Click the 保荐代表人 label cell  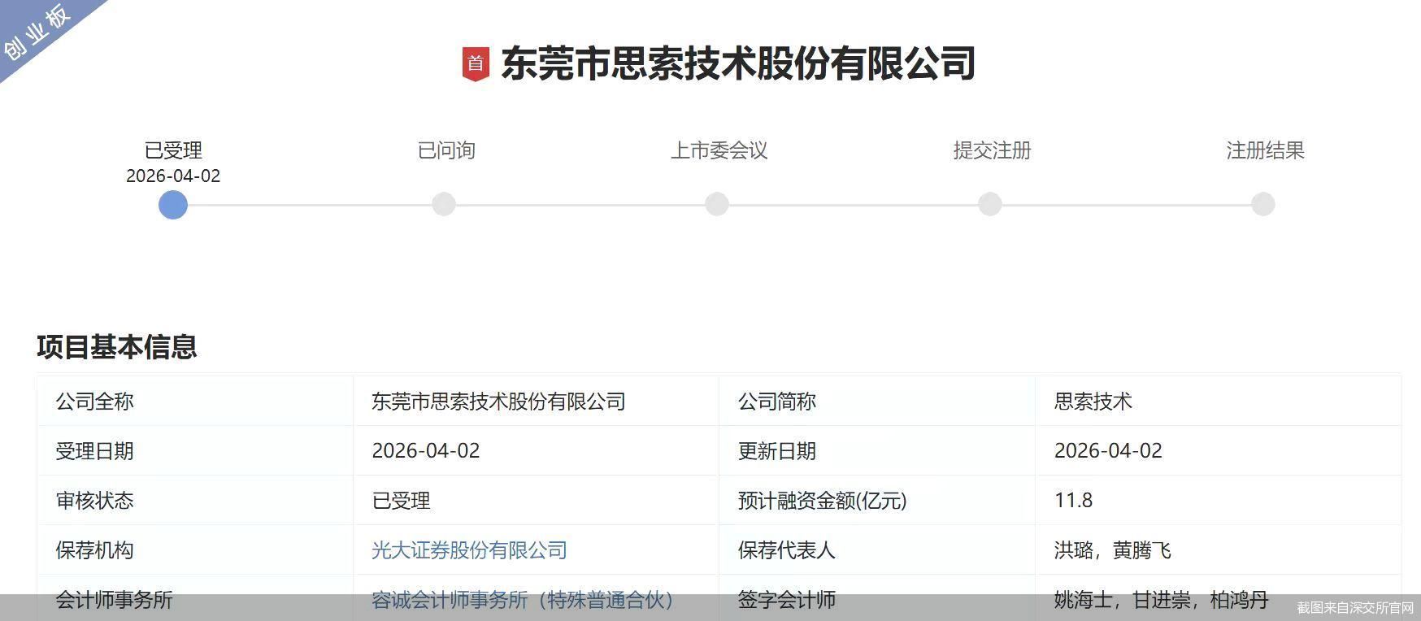point(877,550)
